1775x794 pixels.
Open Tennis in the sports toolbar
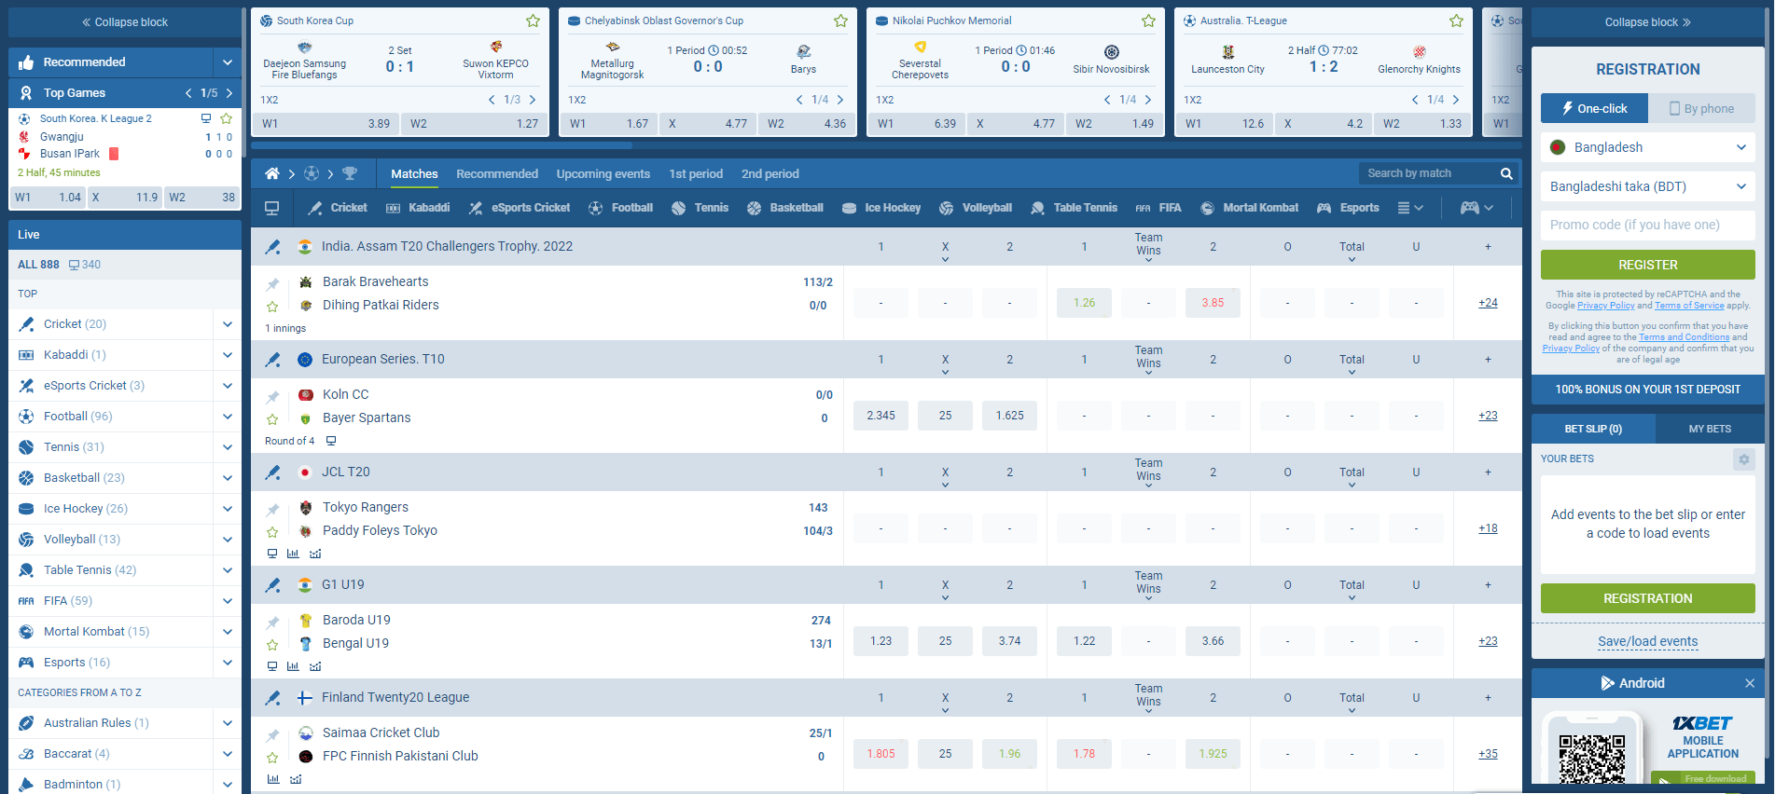click(700, 208)
